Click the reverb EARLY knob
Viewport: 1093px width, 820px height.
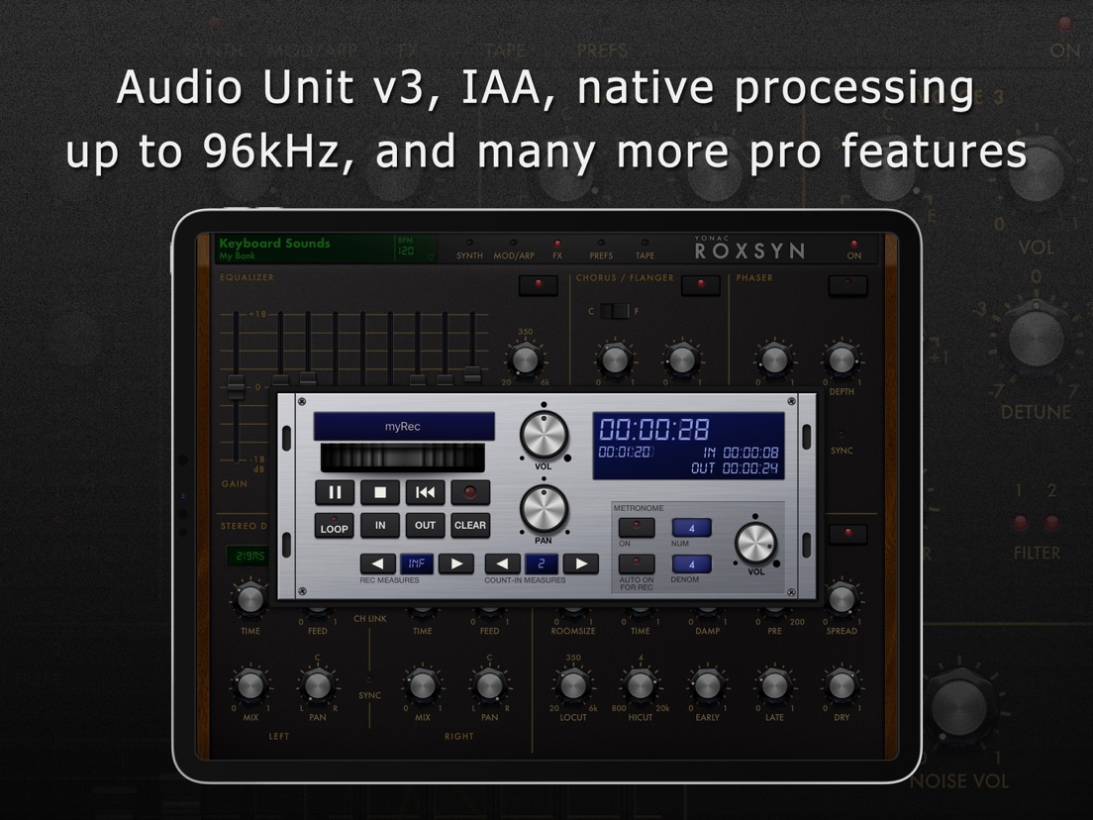tap(707, 686)
